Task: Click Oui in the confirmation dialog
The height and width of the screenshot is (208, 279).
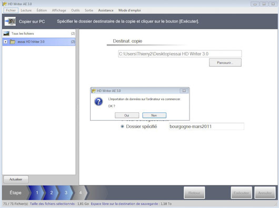Action: 127,116
